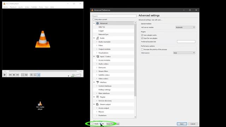The width and height of the screenshot is (226, 127).
Task: Click the Input / Codecs icon in the tree
Action: [97, 56]
